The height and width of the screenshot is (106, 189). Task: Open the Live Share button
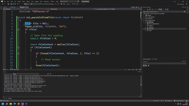coord(180,4)
